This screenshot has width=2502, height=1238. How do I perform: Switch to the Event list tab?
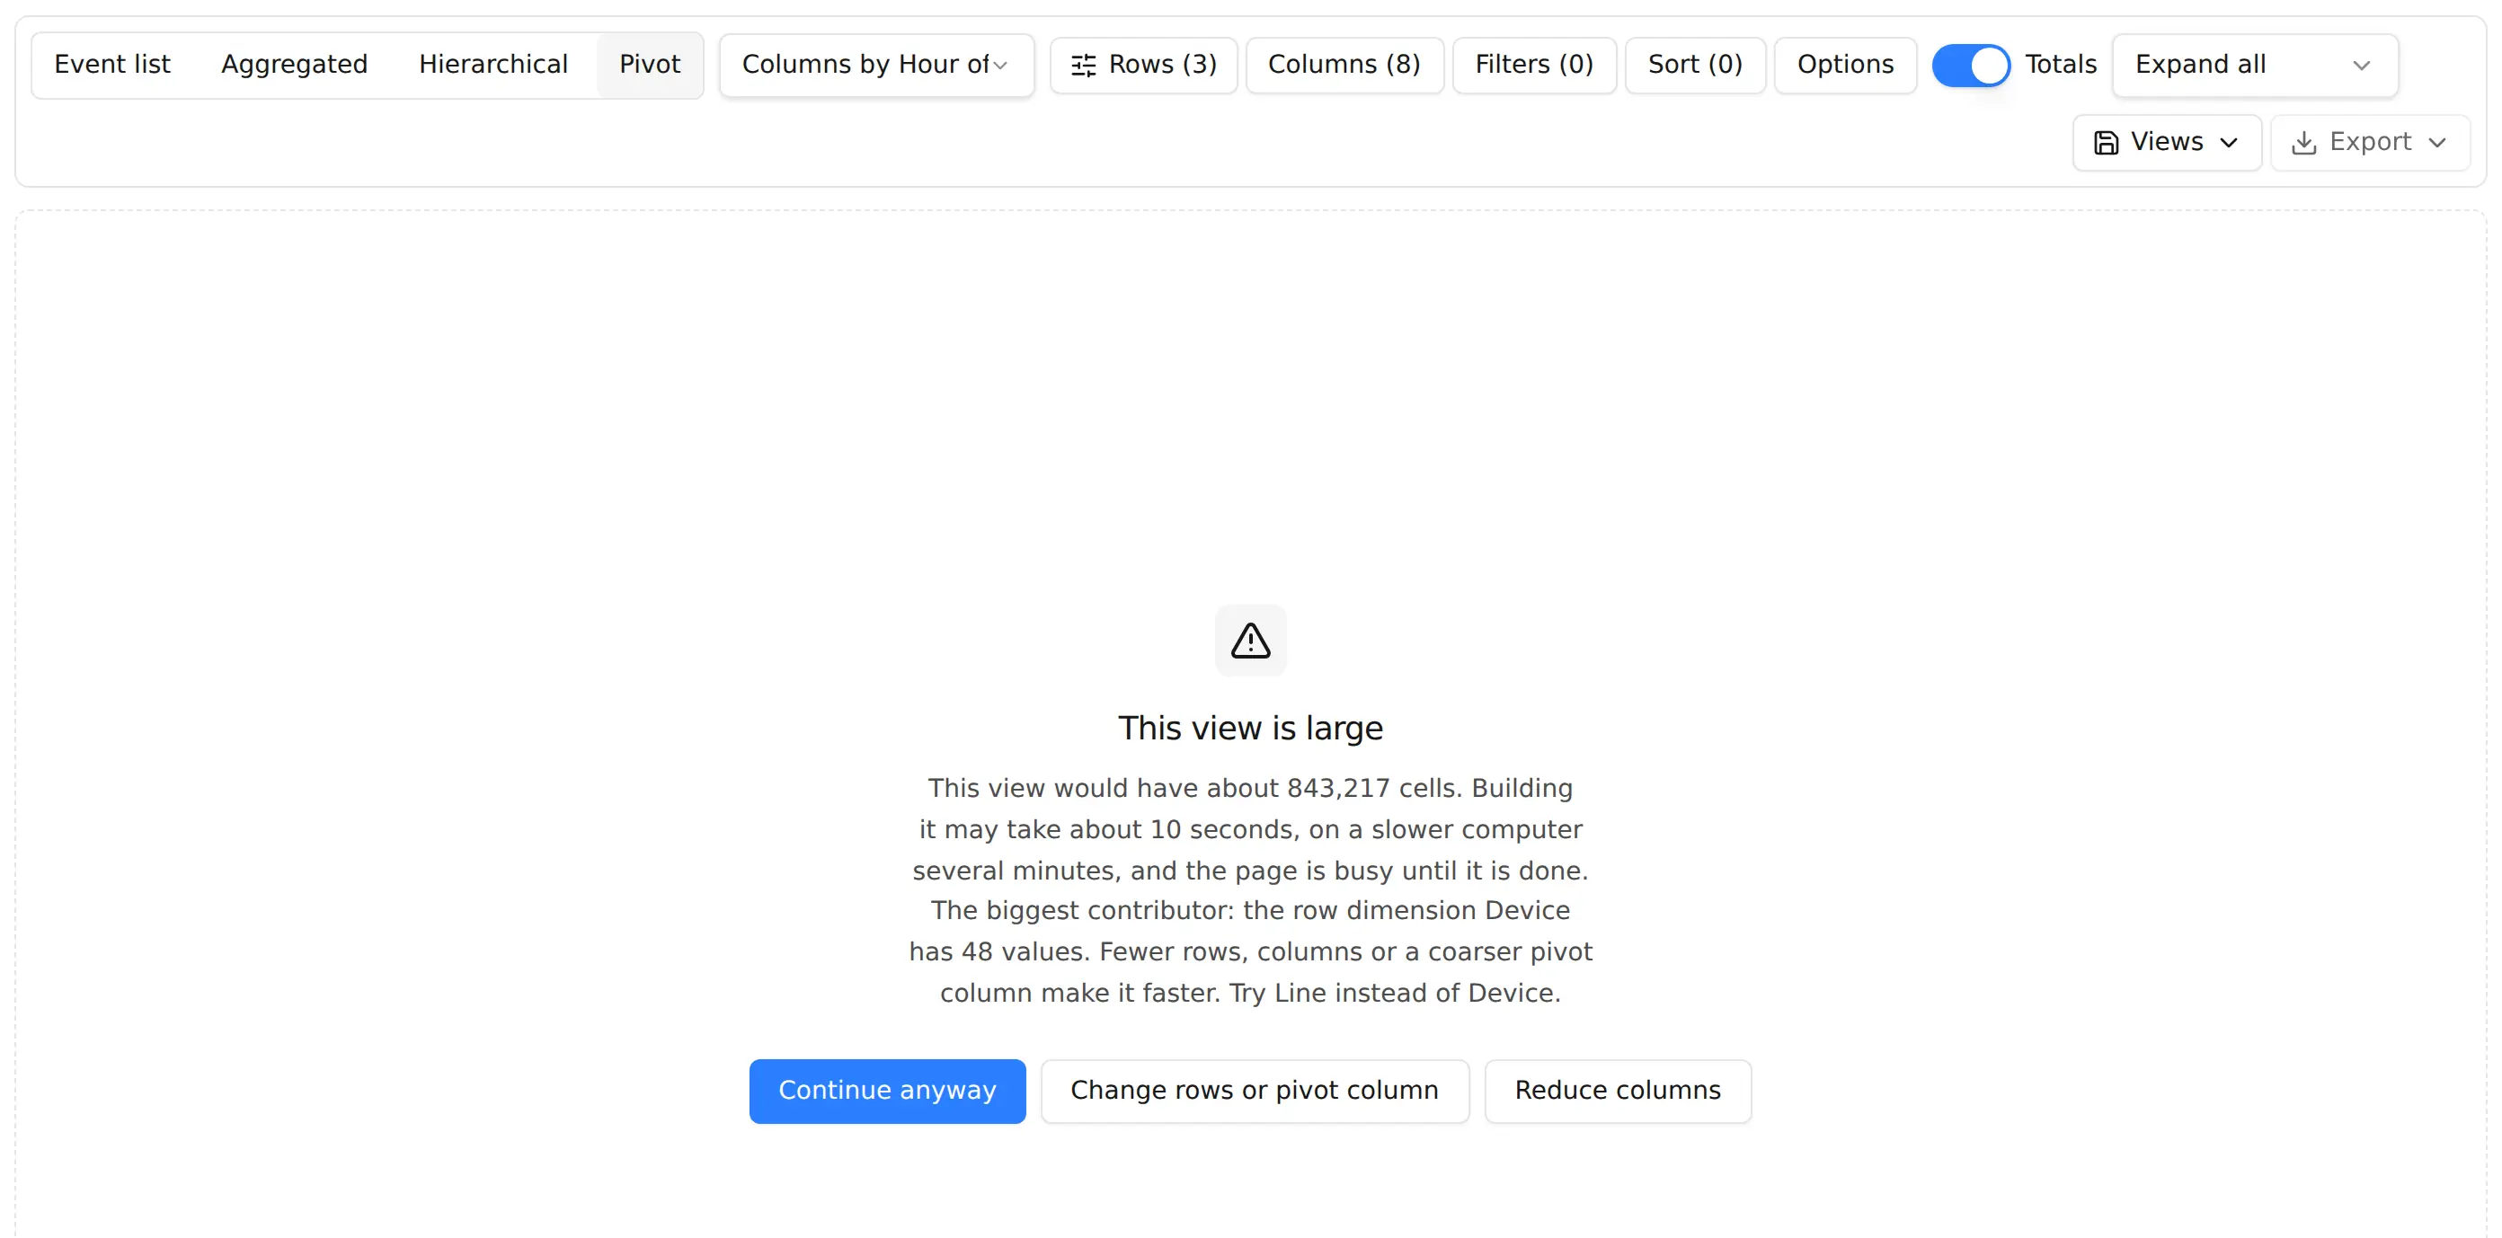[x=111, y=64]
